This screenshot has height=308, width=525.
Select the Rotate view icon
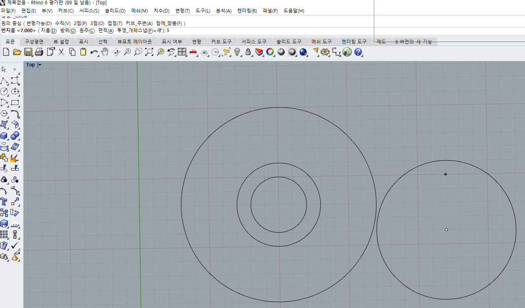click(116, 52)
